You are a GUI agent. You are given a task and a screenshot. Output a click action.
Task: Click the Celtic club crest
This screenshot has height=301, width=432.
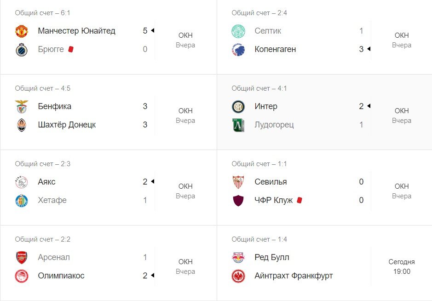point(238,31)
